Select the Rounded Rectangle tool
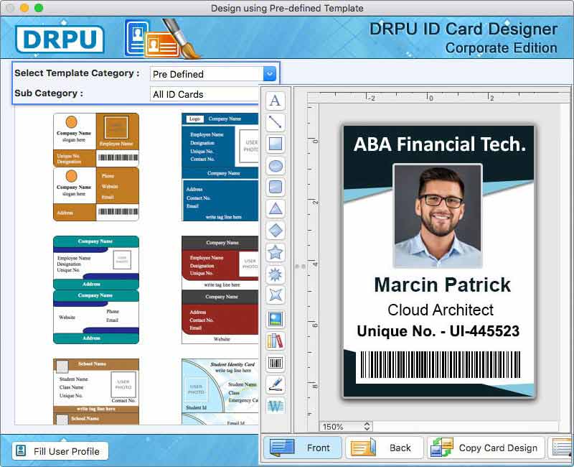574x467 pixels. tap(276, 187)
